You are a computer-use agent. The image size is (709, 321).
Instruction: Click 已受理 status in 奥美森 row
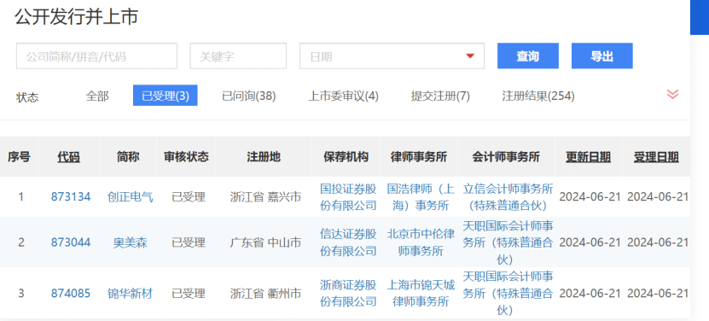tap(189, 242)
